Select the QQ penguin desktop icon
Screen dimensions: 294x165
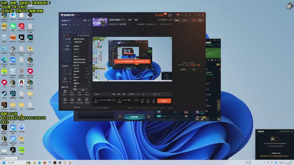coord(21,82)
